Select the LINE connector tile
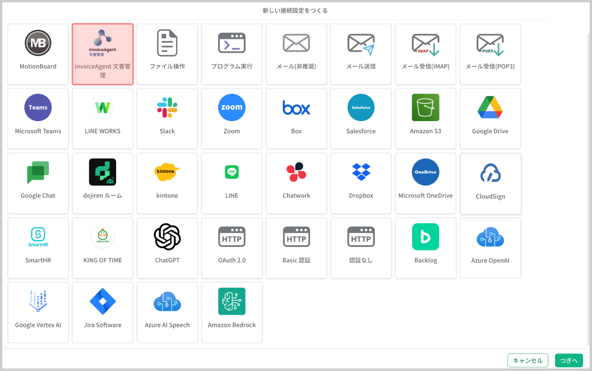592x371 pixels. [x=232, y=183]
